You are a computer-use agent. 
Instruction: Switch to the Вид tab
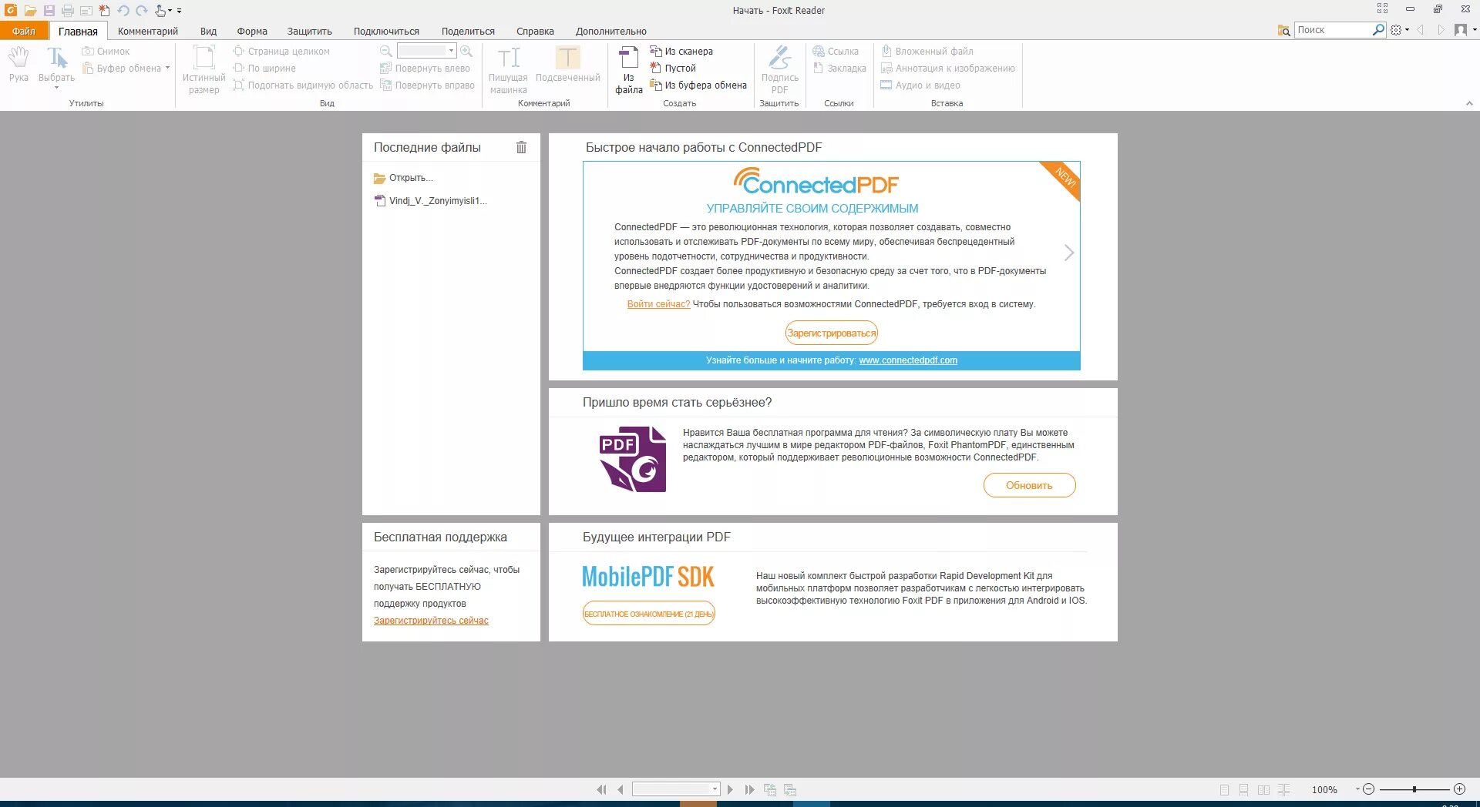[x=208, y=32]
